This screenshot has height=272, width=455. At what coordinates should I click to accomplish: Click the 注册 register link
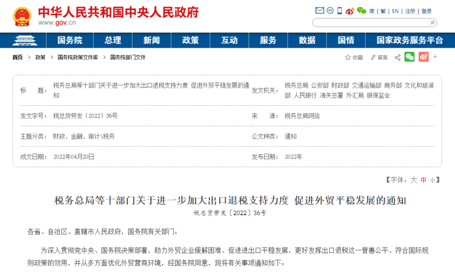tap(410, 11)
